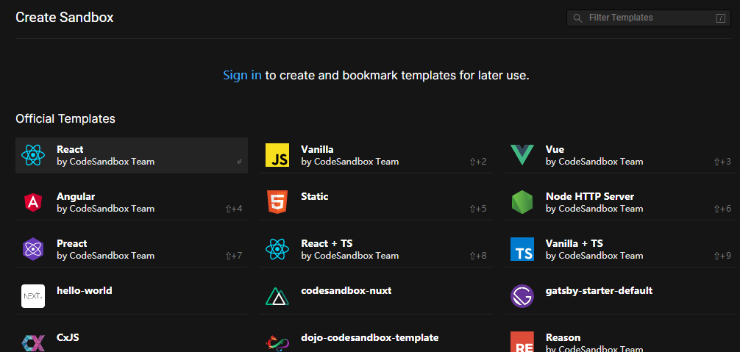Click "by CodeSandbox Team" under Preact
The image size is (740, 352).
[105, 256]
